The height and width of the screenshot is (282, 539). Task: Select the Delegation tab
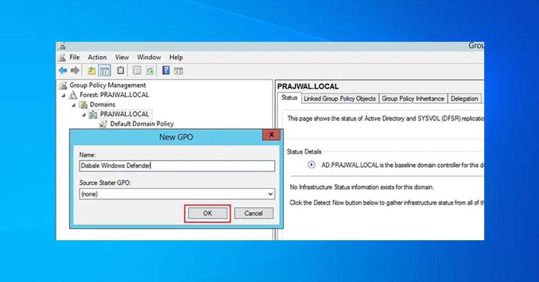(464, 98)
